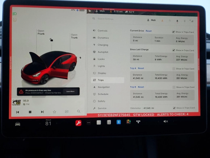Open audio equalizer settings

(67, 112)
